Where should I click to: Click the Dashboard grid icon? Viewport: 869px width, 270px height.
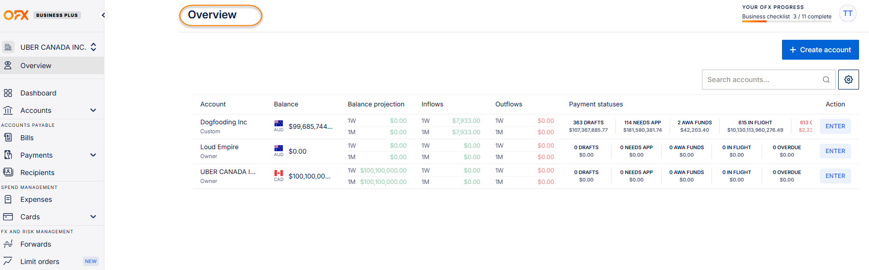point(8,93)
